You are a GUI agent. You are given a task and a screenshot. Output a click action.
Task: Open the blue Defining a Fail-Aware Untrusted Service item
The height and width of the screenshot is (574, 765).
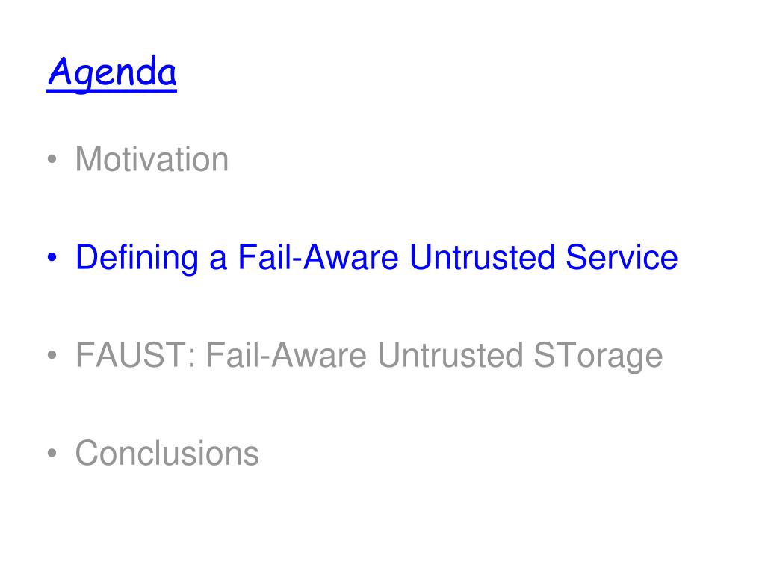point(377,258)
